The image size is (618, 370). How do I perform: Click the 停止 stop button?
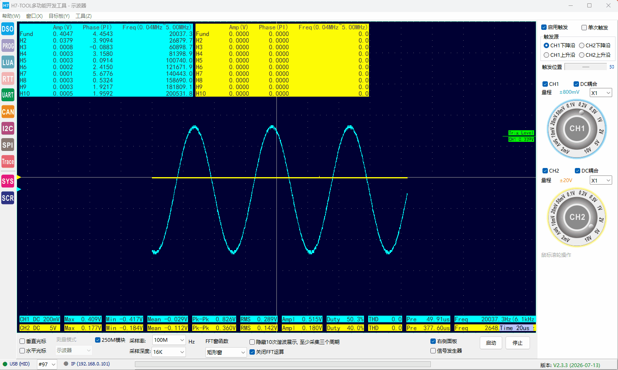[518, 343]
